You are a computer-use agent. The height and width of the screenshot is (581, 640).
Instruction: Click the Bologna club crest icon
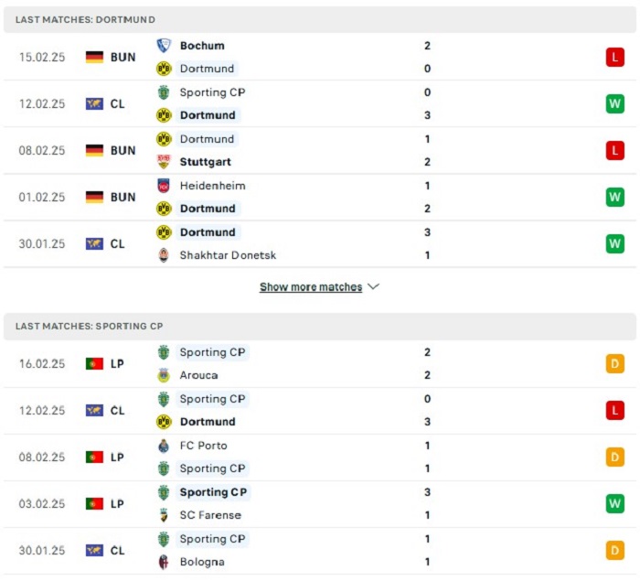click(x=164, y=562)
